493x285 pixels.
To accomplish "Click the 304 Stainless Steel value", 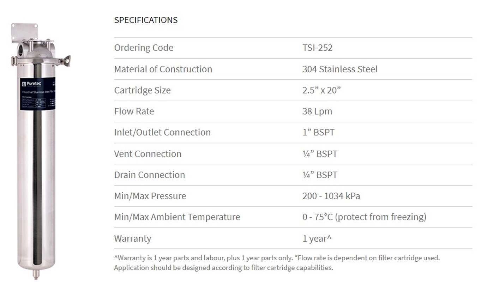I will pyautogui.click(x=340, y=69).
